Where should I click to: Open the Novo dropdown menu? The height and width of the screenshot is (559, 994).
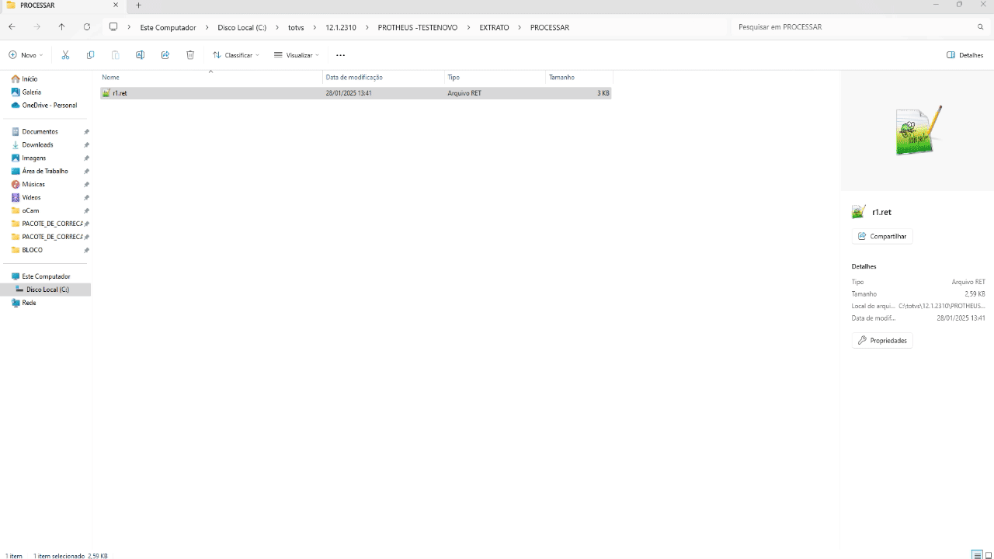pyautogui.click(x=26, y=55)
